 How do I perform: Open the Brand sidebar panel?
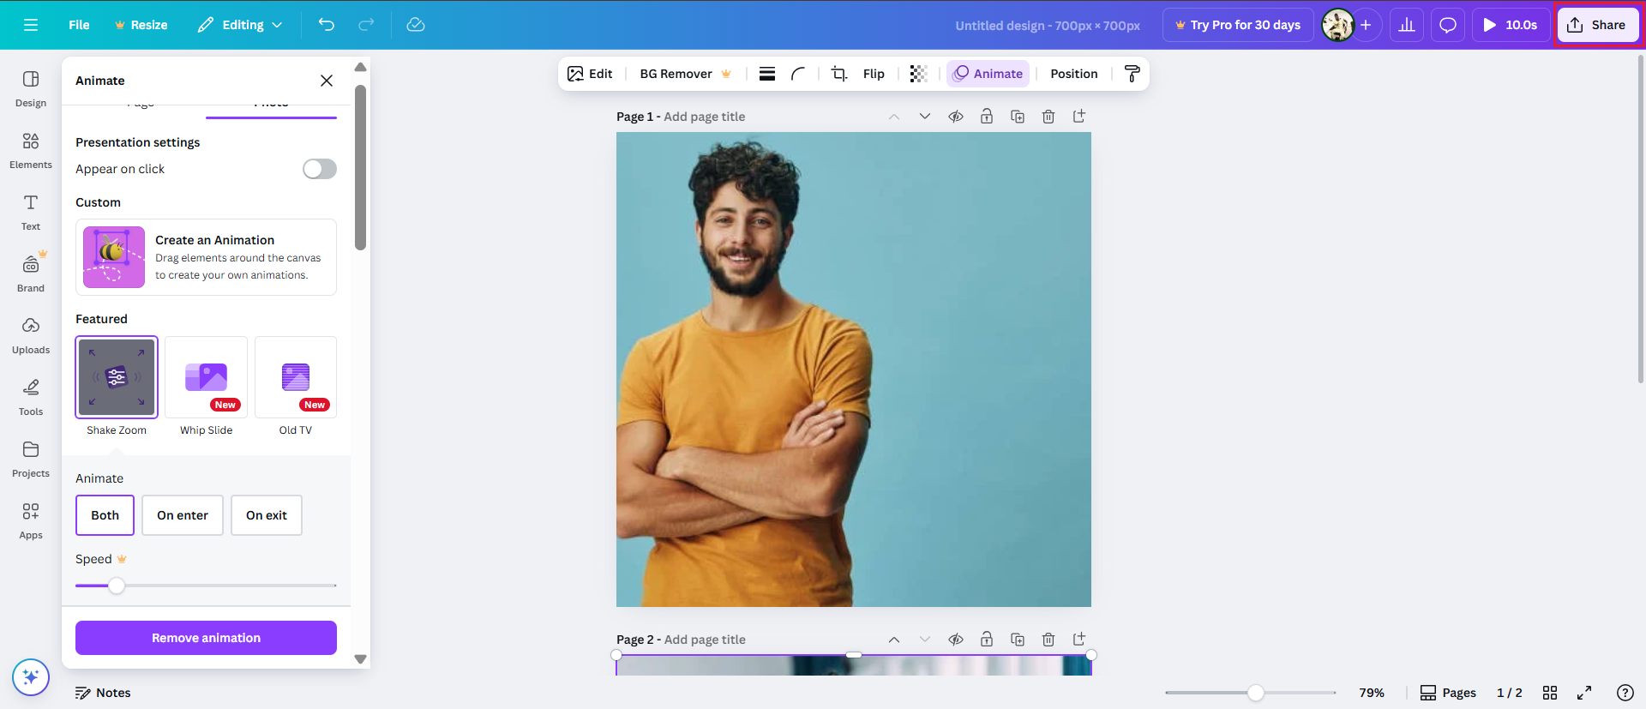31,274
